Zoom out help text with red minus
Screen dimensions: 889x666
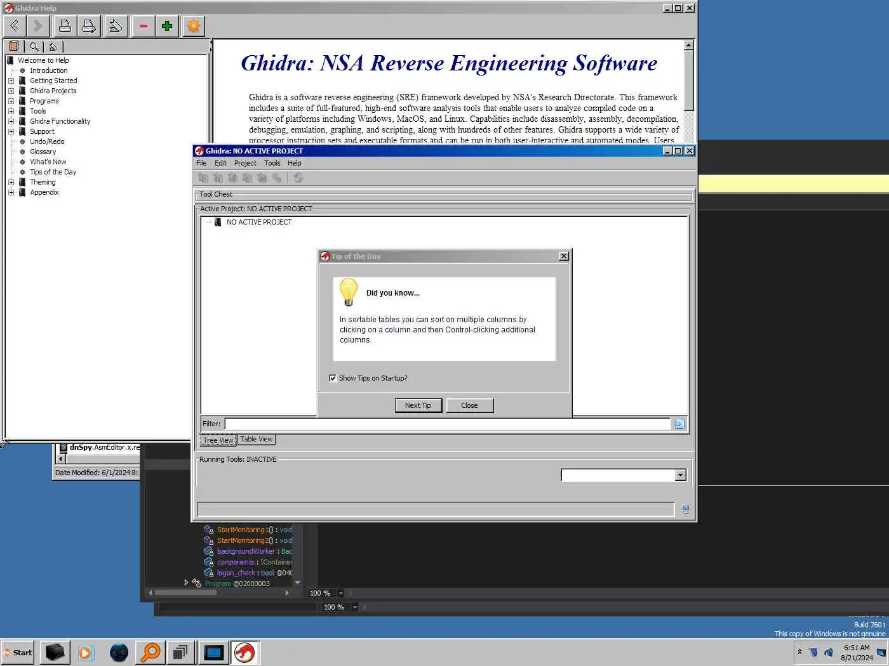[x=144, y=26]
